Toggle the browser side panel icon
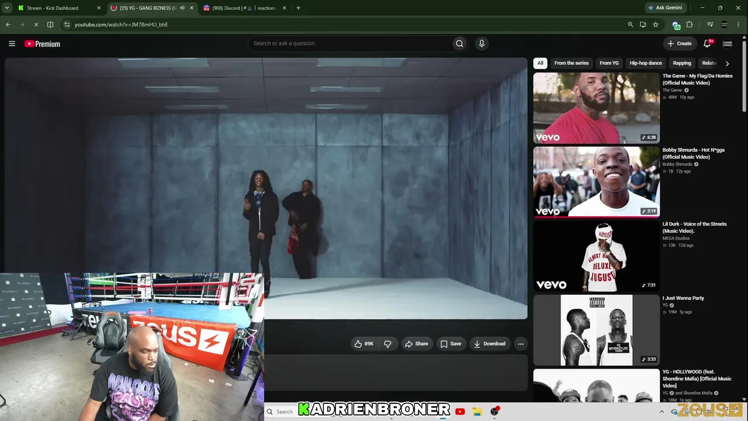 pos(50,25)
